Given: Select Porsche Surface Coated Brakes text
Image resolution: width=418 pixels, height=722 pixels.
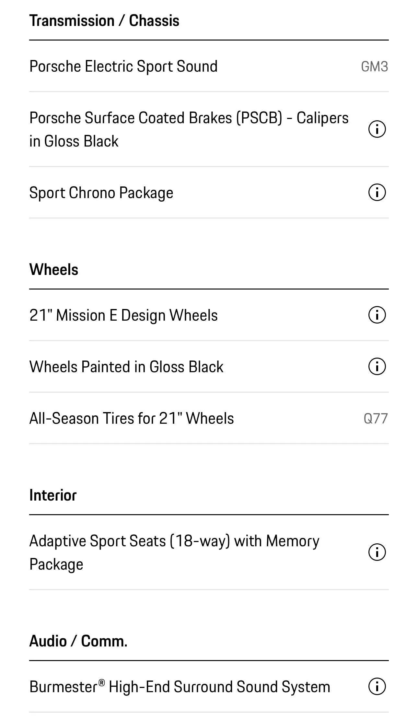Looking at the screenshot, I should [189, 129].
